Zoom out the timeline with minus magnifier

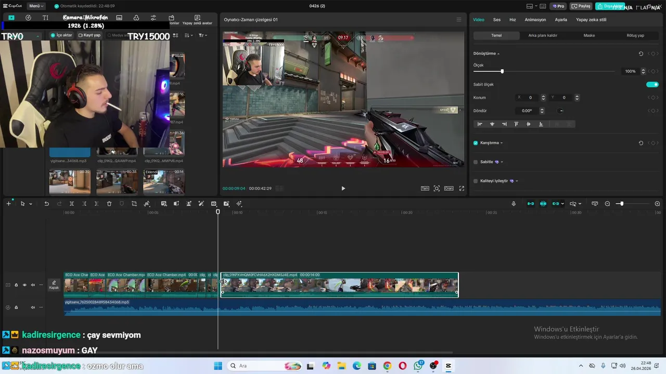click(607, 204)
